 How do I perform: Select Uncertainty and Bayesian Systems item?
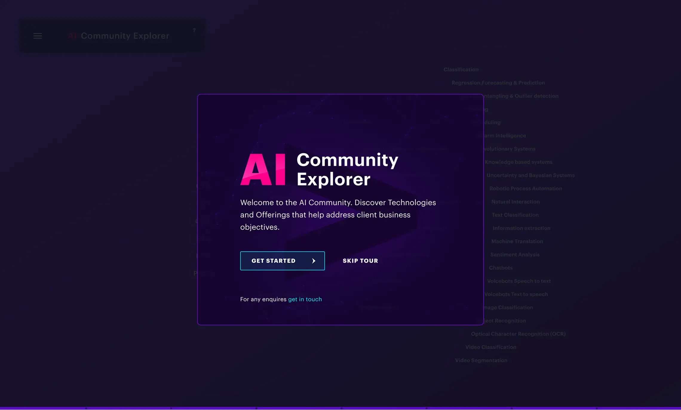(x=530, y=175)
